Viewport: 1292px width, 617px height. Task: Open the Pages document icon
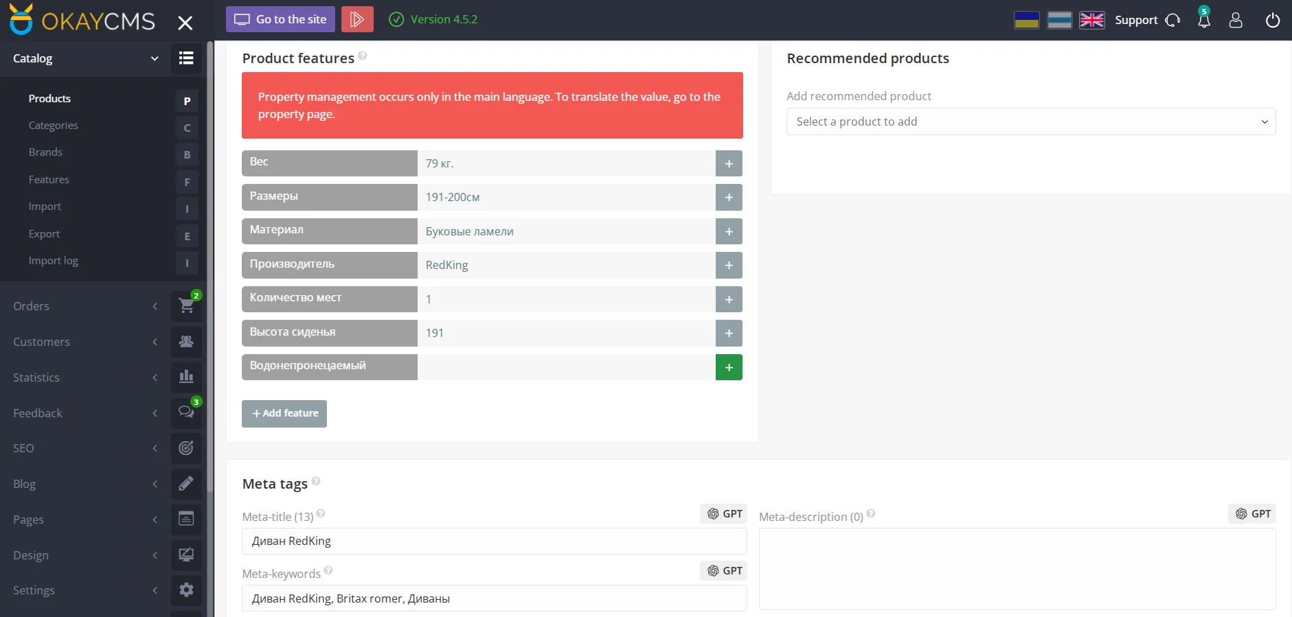186,519
